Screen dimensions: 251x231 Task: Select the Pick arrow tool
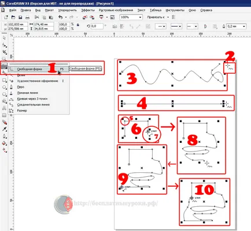coord(4,38)
